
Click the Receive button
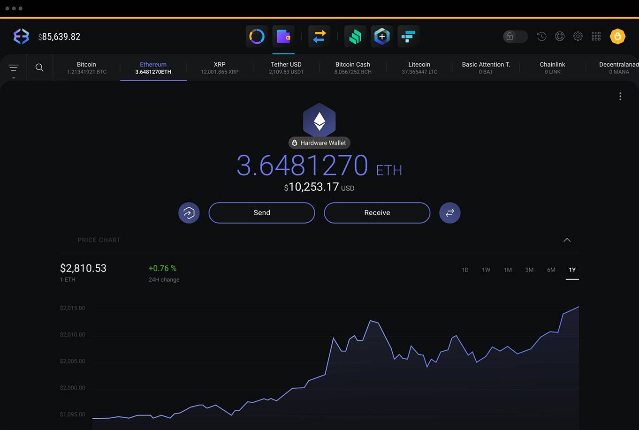pos(377,213)
